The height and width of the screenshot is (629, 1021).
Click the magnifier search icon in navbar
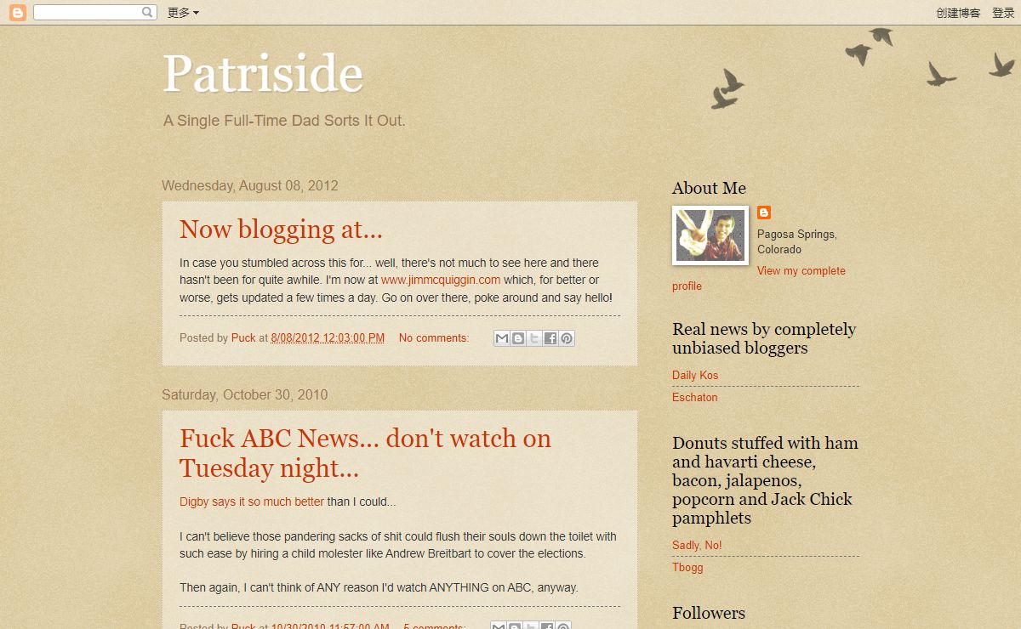pos(147,13)
